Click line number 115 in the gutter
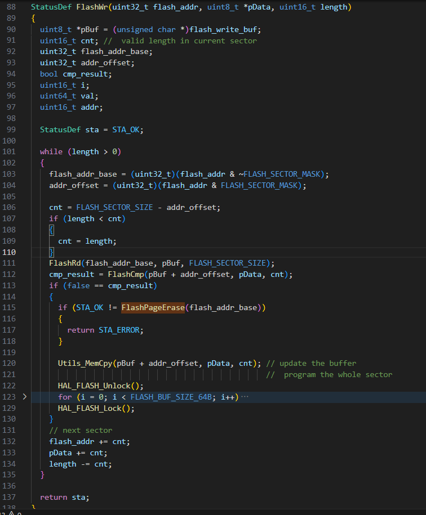 point(9,308)
